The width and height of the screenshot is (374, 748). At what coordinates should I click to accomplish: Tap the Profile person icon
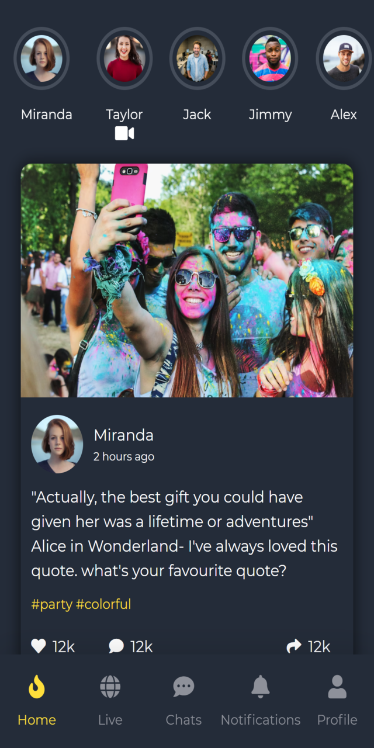coord(337,687)
